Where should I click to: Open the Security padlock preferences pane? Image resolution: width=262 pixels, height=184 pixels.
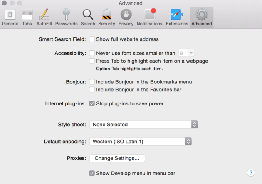tap(106, 17)
